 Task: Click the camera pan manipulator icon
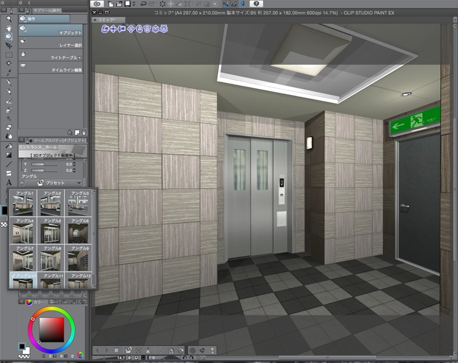(x=113, y=29)
